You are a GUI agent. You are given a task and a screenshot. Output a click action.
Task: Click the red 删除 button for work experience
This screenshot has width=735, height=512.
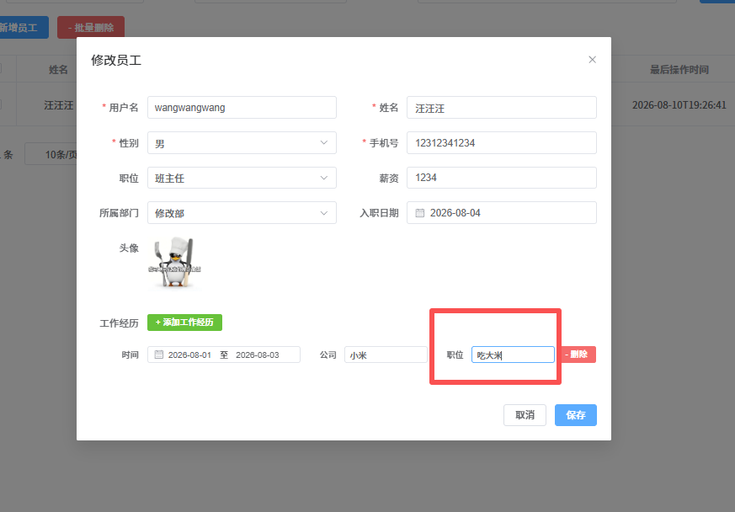577,355
